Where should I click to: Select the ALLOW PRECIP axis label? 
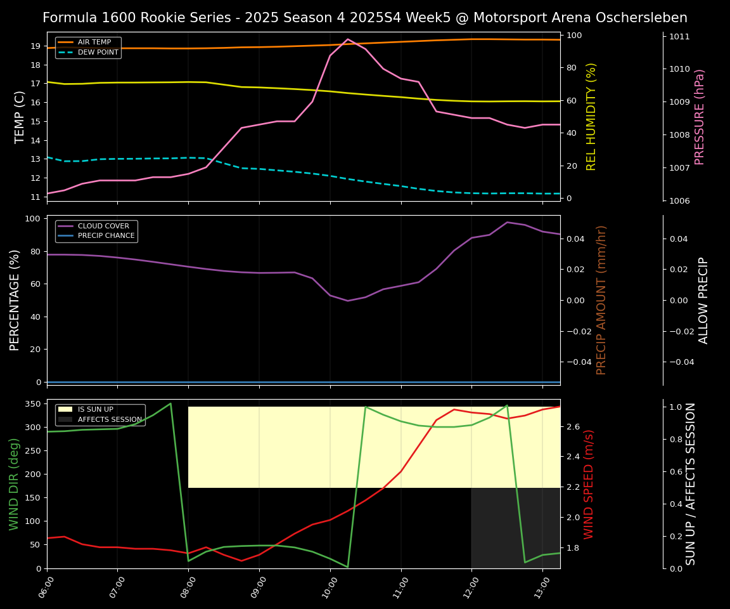tap(703, 300)
